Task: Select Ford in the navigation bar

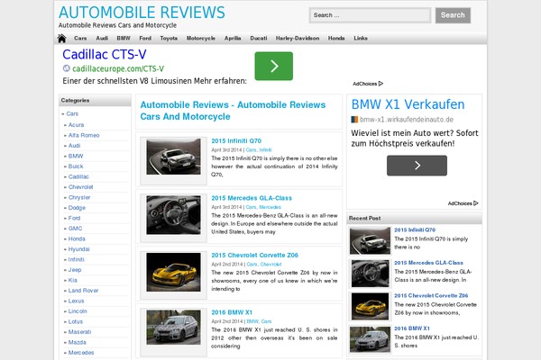Action: point(145,38)
